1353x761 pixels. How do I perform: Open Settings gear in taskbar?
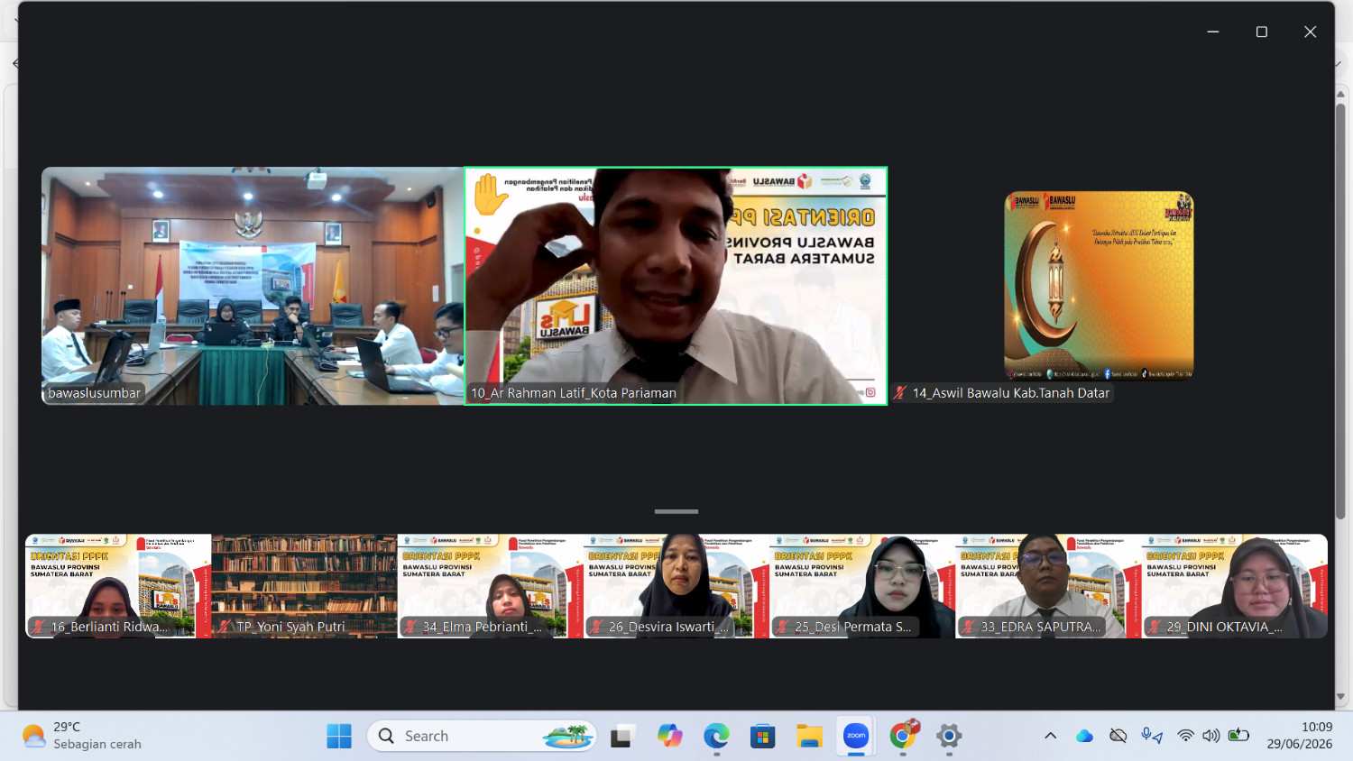[x=949, y=737]
